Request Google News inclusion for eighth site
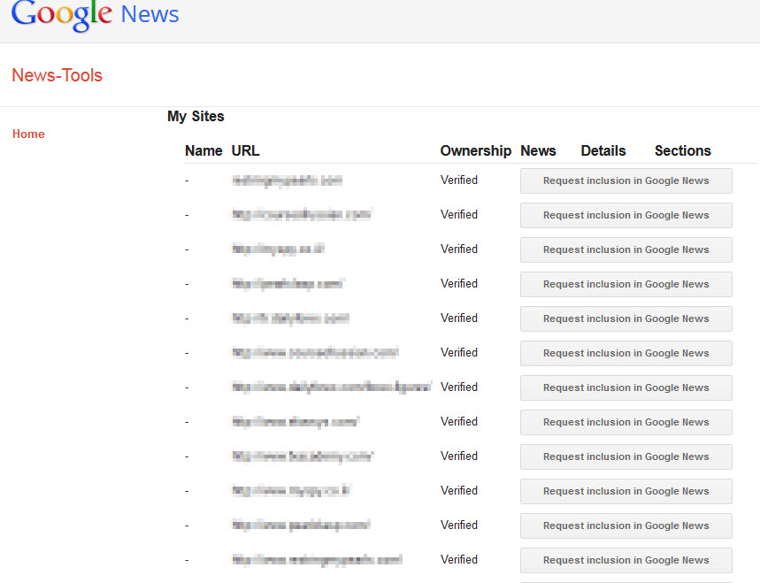Image resolution: width=760 pixels, height=583 pixels. [x=626, y=422]
